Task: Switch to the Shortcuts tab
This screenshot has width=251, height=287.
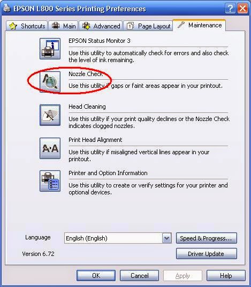Action: pos(27,26)
